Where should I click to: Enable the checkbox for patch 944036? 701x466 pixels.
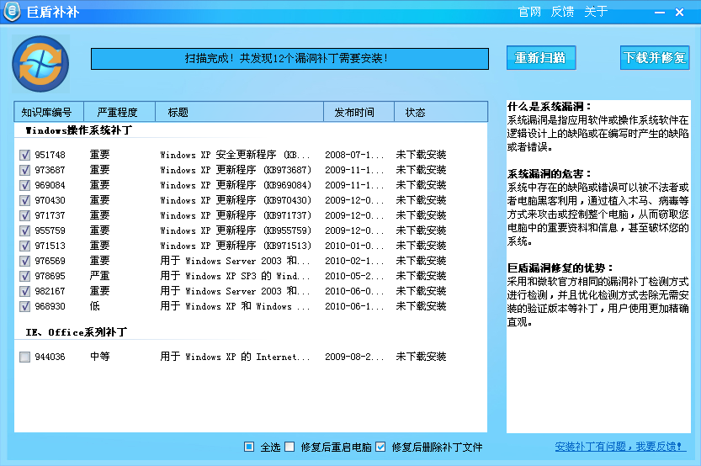(24, 357)
